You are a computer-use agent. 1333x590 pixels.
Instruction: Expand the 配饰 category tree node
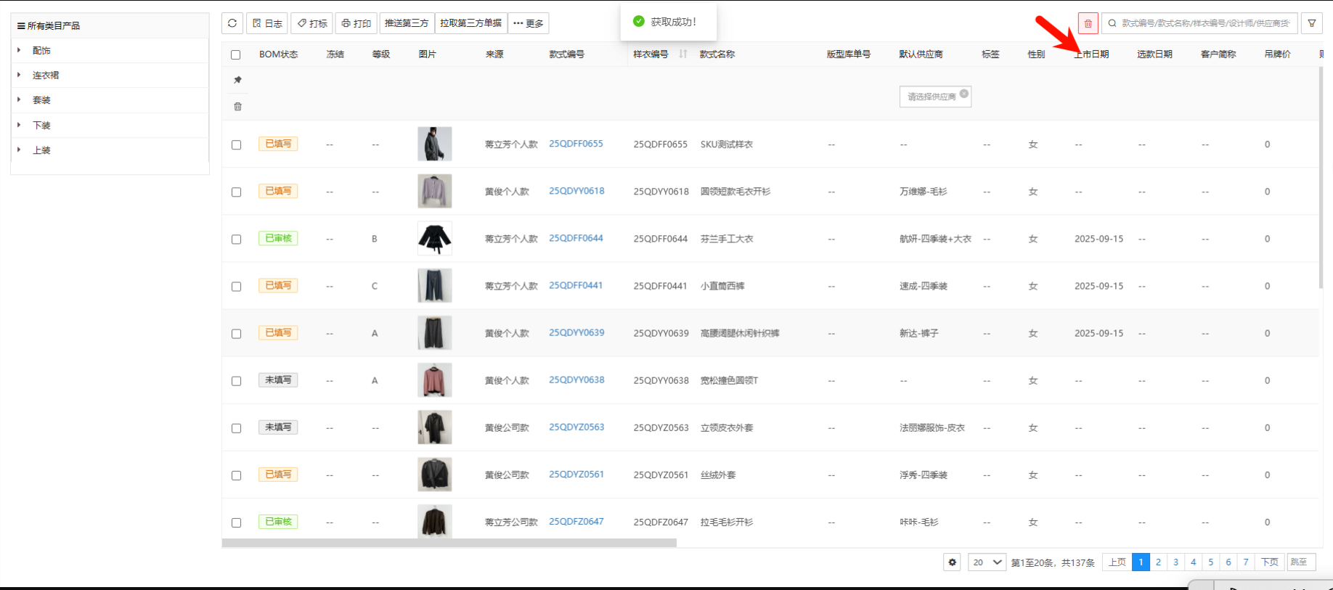[20, 50]
